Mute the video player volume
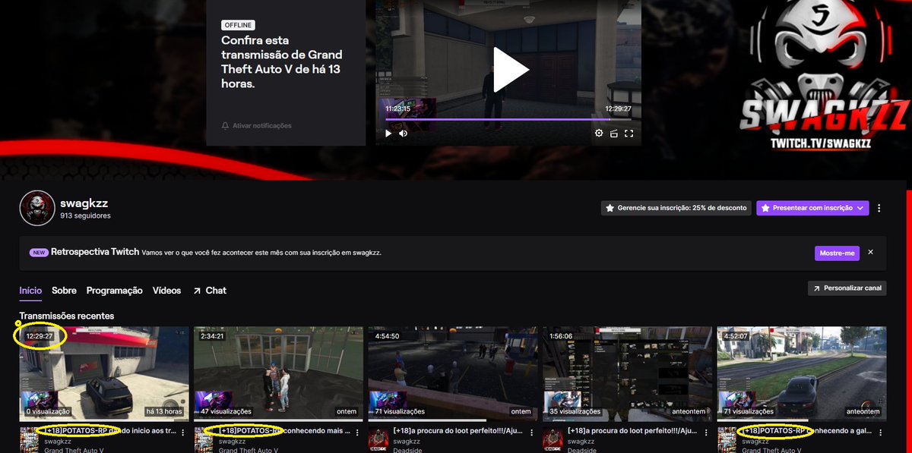This screenshot has width=912, height=453. tap(404, 134)
